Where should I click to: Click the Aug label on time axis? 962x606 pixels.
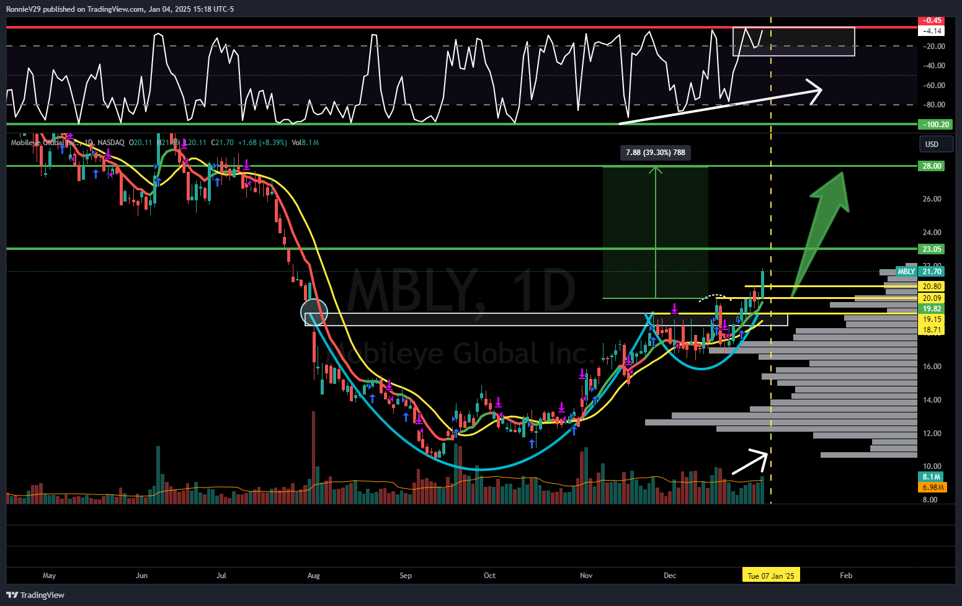(314, 576)
